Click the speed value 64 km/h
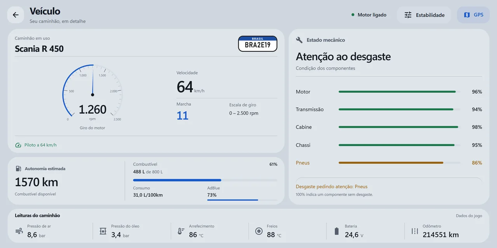 coord(190,87)
